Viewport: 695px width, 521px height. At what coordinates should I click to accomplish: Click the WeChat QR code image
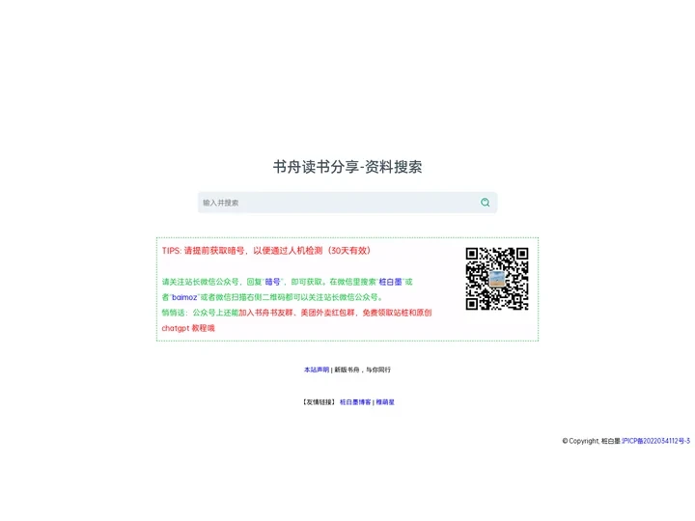497,279
